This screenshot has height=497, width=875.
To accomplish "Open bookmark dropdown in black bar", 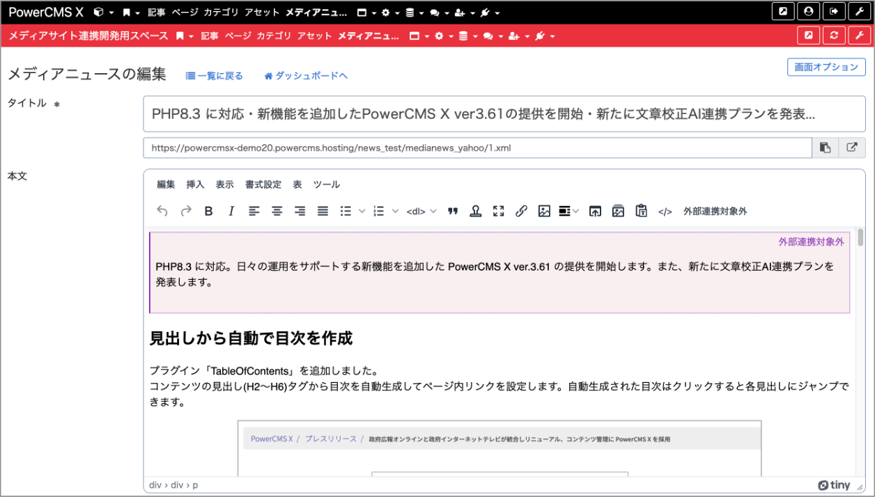I will 130,13.
